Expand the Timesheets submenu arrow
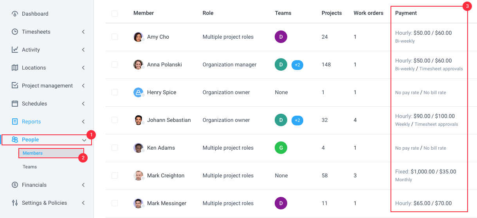 coord(83,32)
